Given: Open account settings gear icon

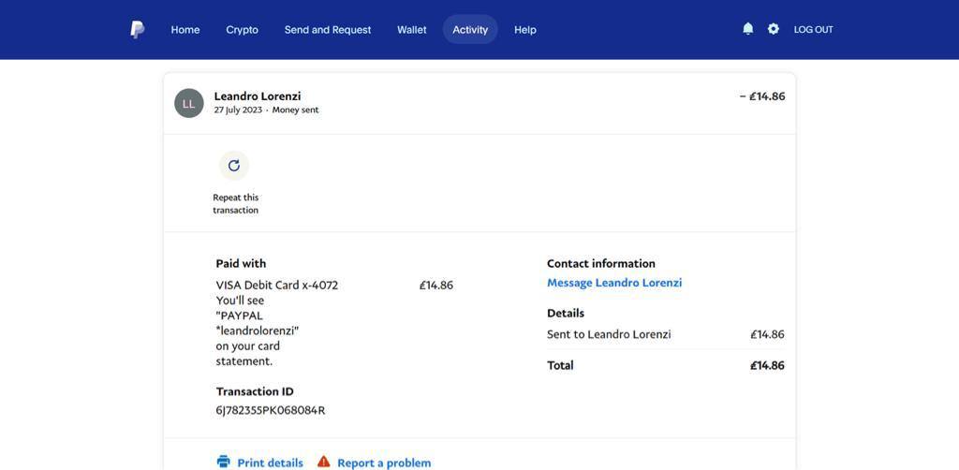Looking at the screenshot, I should tap(773, 29).
